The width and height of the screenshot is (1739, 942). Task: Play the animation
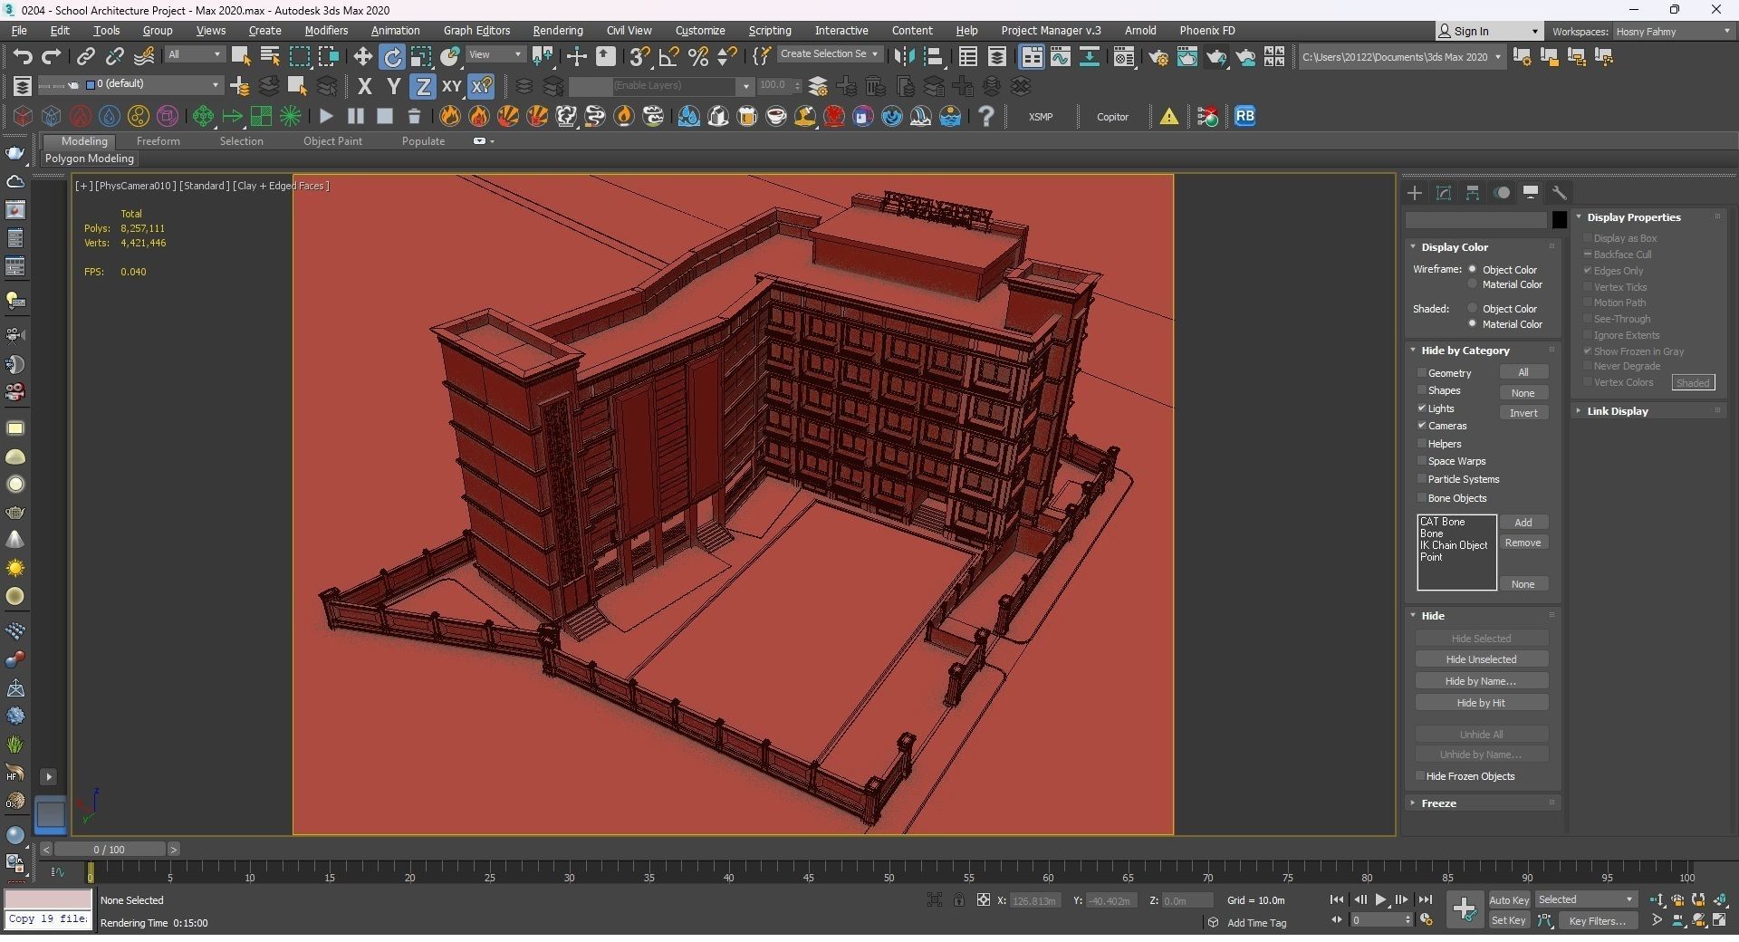1380,900
